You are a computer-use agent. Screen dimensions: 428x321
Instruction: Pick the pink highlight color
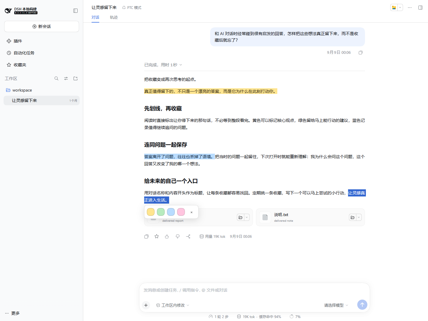pyautogui.click(x=181, y=212)
